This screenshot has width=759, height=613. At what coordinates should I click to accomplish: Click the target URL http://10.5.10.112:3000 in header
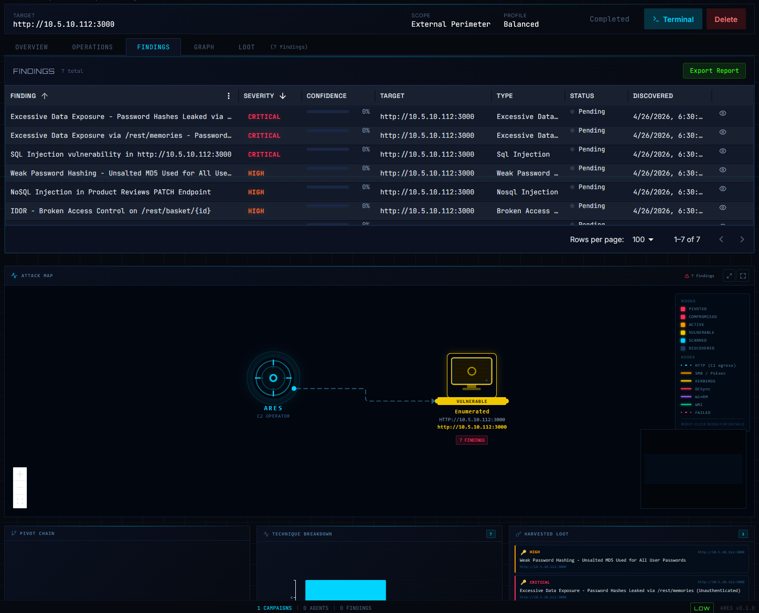(x=63, y=24)
